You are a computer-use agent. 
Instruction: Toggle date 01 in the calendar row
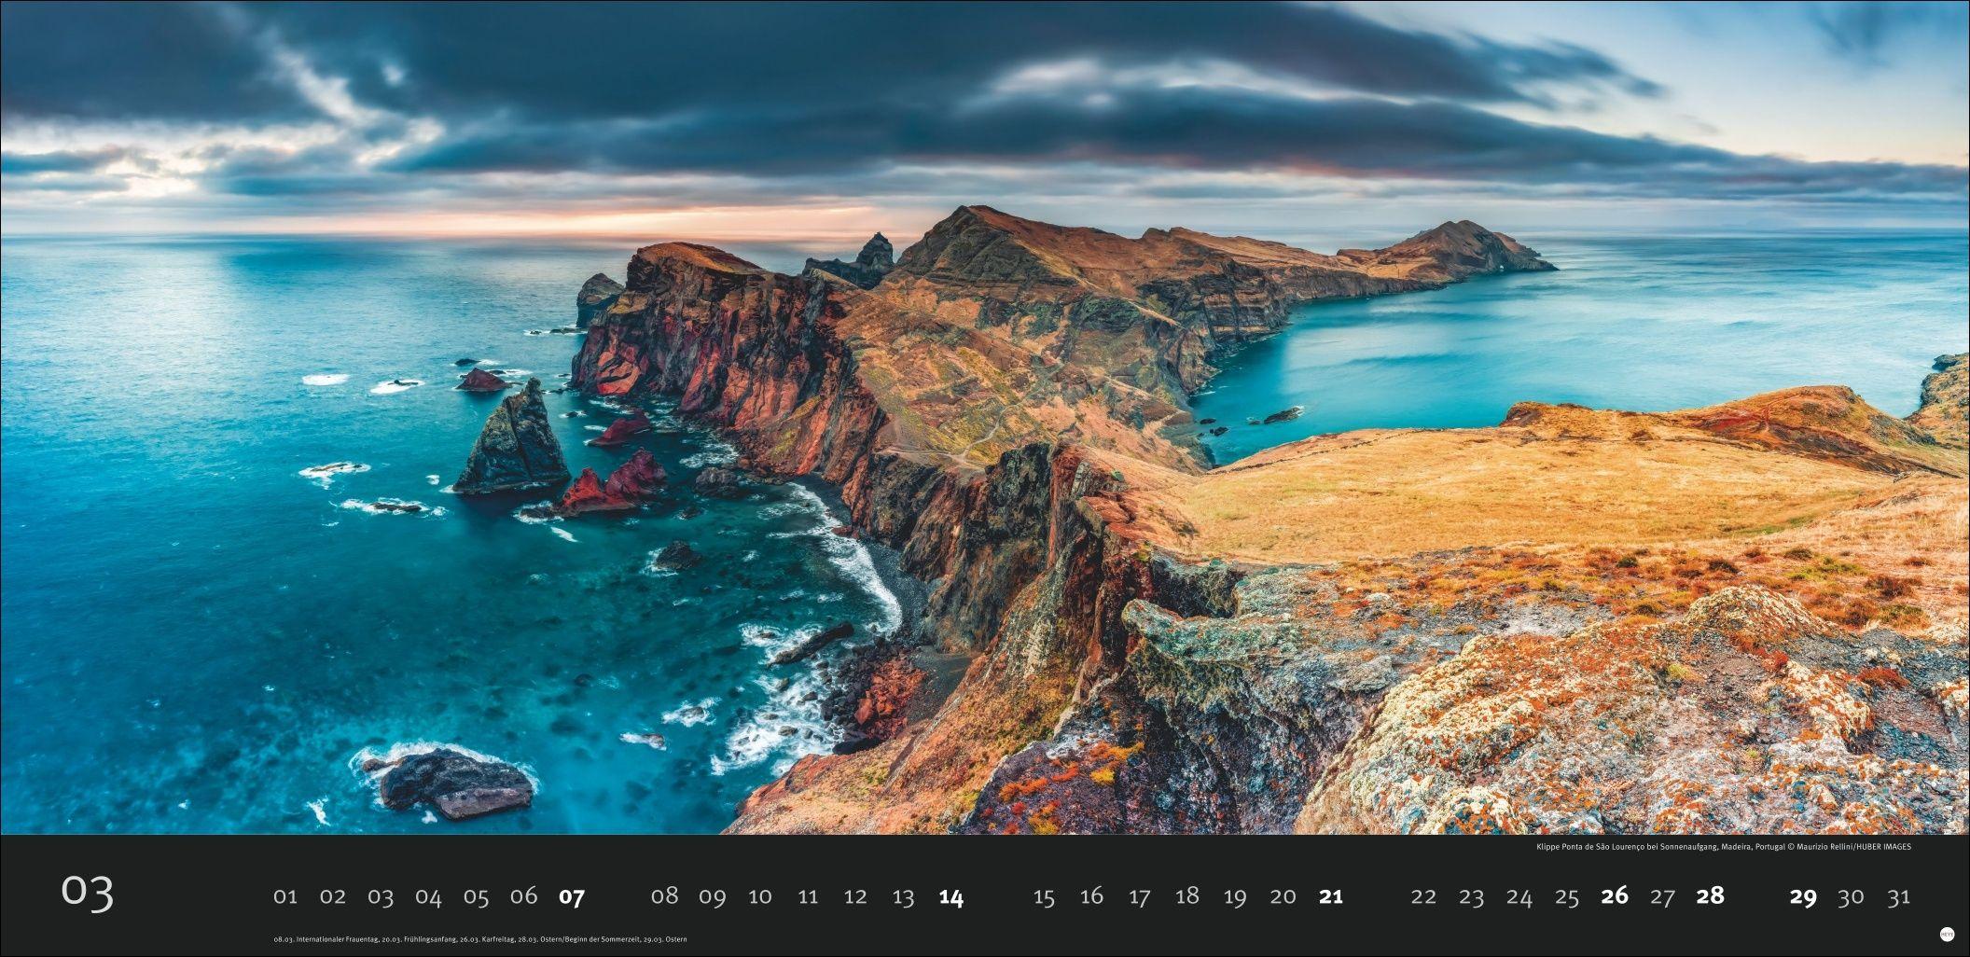288,895
